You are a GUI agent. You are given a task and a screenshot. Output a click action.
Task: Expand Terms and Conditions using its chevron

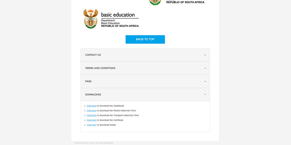pyautogui.click(x=205, y=68)
